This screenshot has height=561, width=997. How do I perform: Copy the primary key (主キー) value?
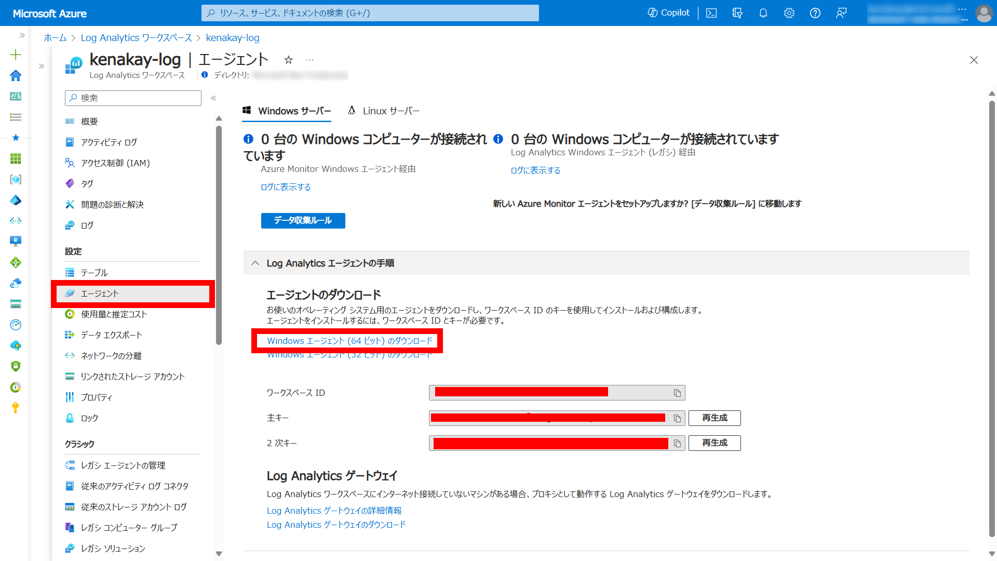point(677,418)
